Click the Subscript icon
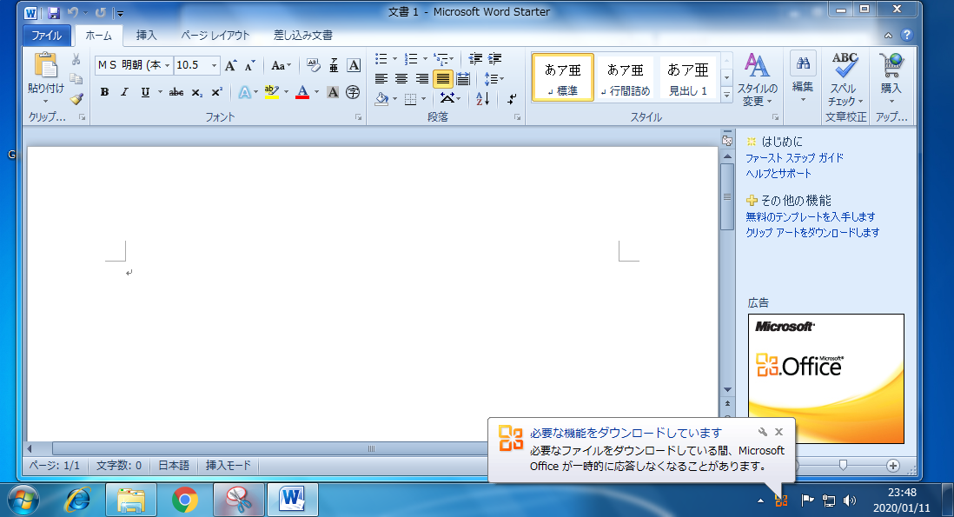 click(x=196, y=92)
